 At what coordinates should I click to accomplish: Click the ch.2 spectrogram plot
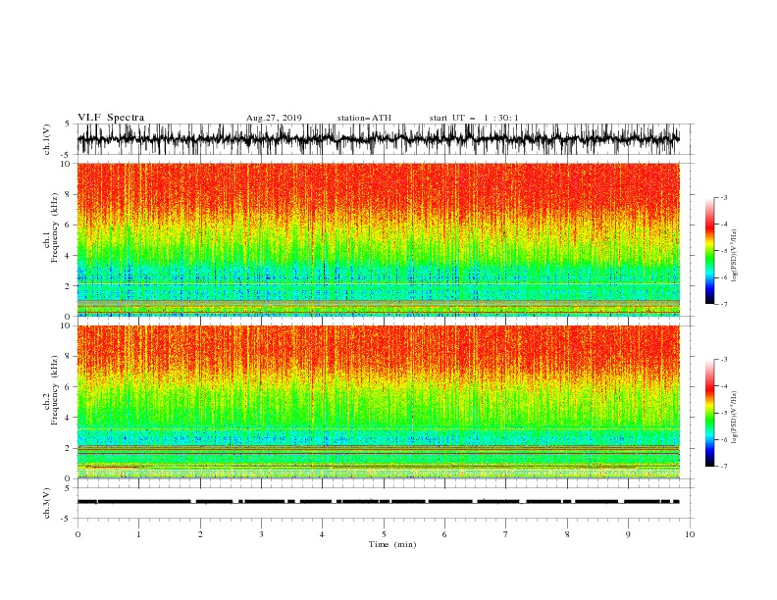tap(379, 402)
